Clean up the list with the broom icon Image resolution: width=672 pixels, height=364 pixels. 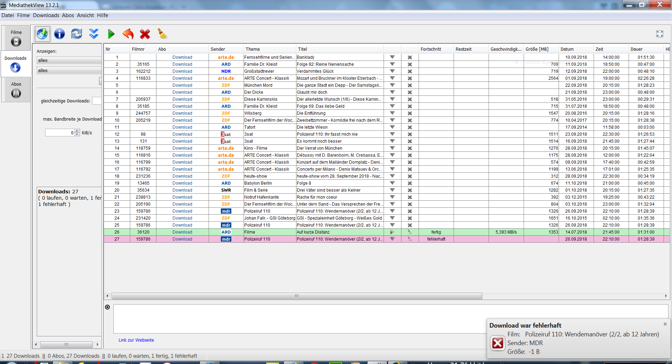[162, 34]
